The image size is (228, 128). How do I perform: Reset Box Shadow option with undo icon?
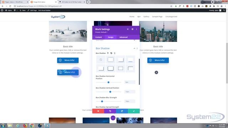pyautogui.click(x=111, y=53)
